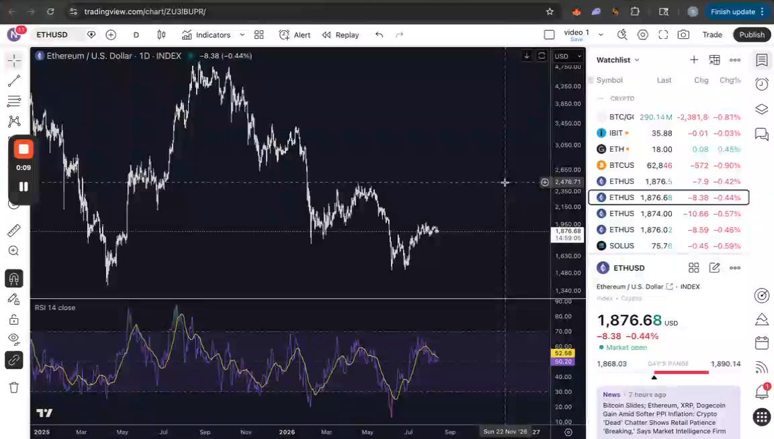Open the layout setup square icon

pyautogui.click(x=549, y=34)
